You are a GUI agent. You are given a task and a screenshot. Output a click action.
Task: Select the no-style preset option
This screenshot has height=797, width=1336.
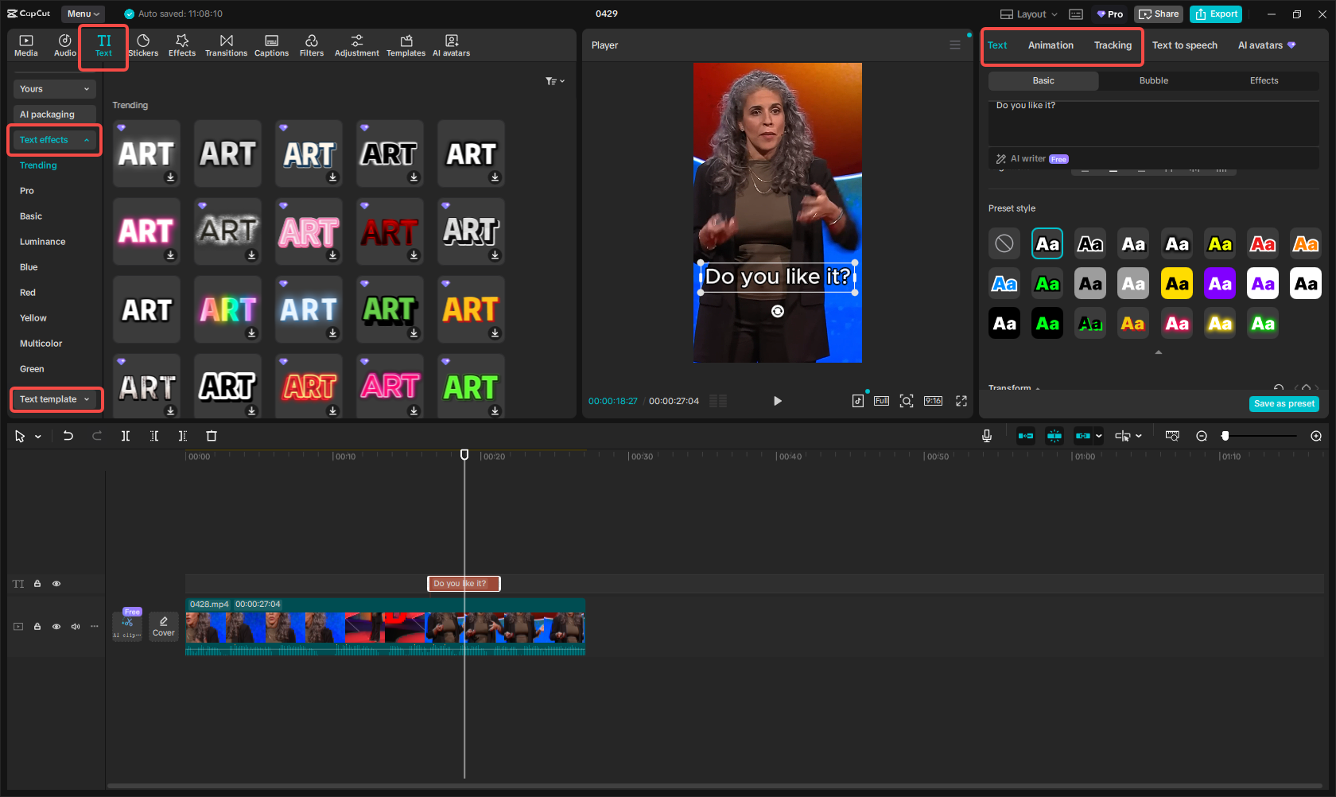click(x=1004, y=243)
